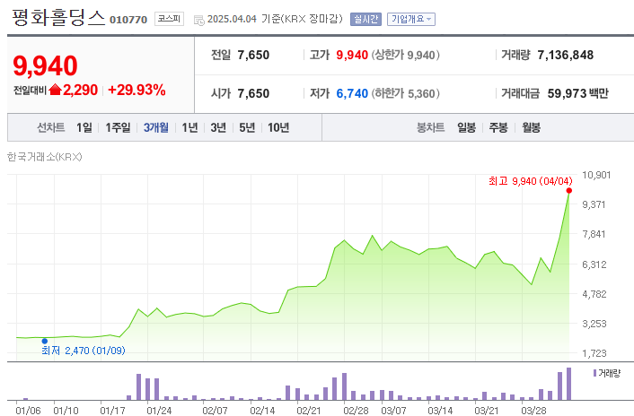Click the tallest volume bar at chart end

click(x=569, y=384)
